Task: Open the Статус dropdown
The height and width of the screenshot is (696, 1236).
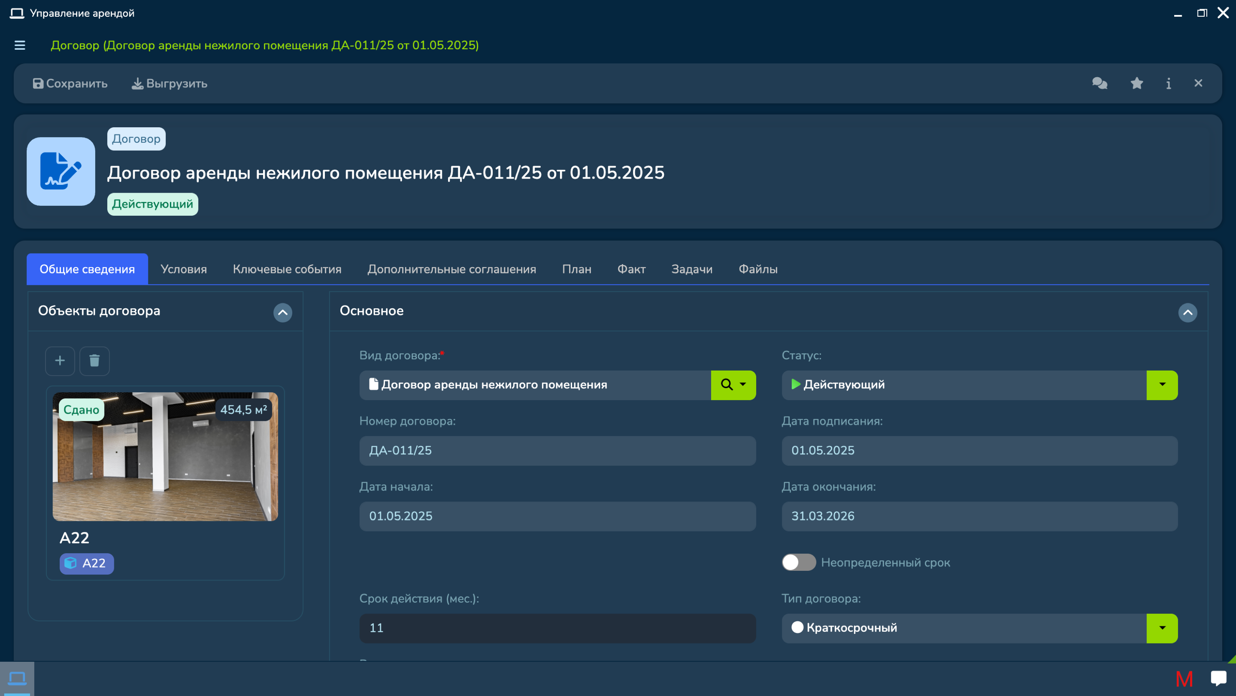Action: pos(1162,384)
